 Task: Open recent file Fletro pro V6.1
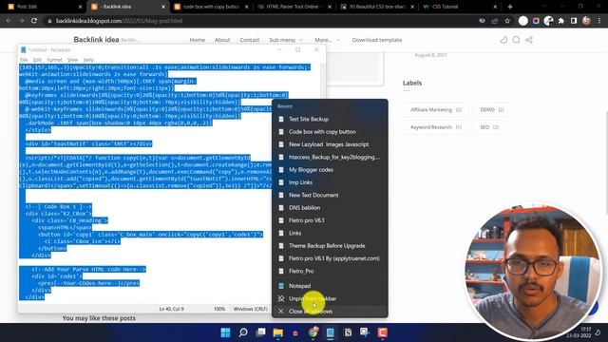330,220
